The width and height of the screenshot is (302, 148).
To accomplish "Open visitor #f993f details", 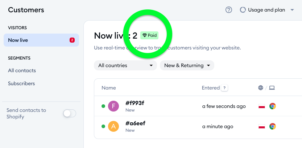I will 135,103.
